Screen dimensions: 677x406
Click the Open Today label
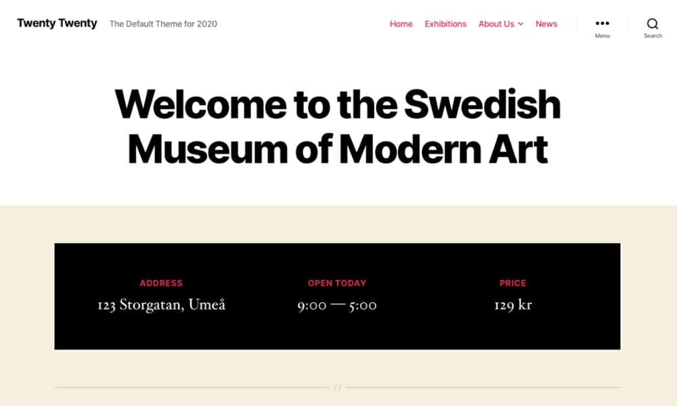[336, 283]
